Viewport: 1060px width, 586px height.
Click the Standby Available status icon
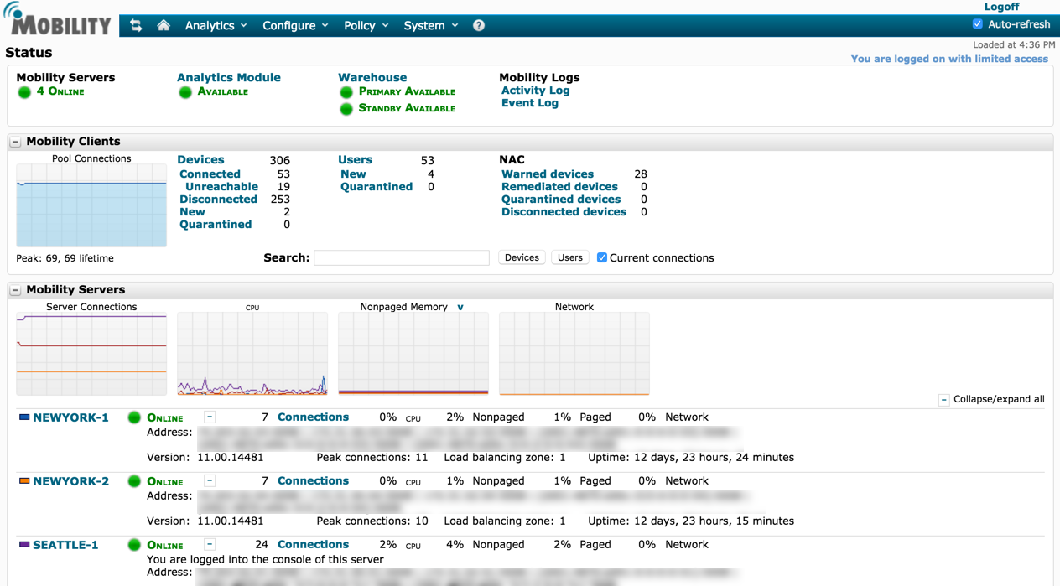[346, 109]
